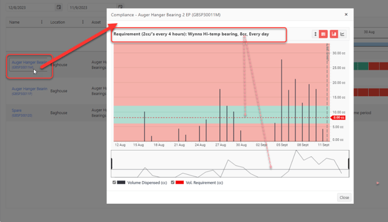The height and width of the screenshot is (222, 388).
Task: Open the Name column options menu
Action: coord(42,22)
